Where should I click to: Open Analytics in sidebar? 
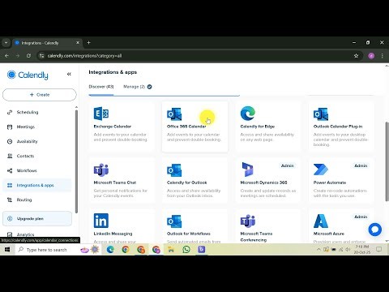pyautogui.click(x=25, y=234)
